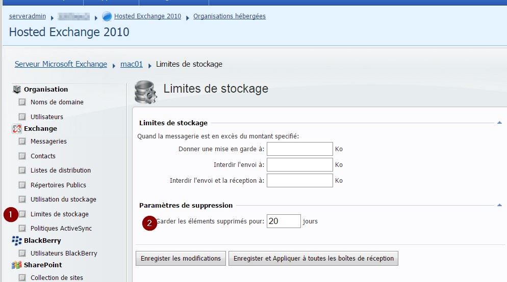Click the Organisation section icon
The width and height of the screenshot is (507, 282).
point(17,90)
